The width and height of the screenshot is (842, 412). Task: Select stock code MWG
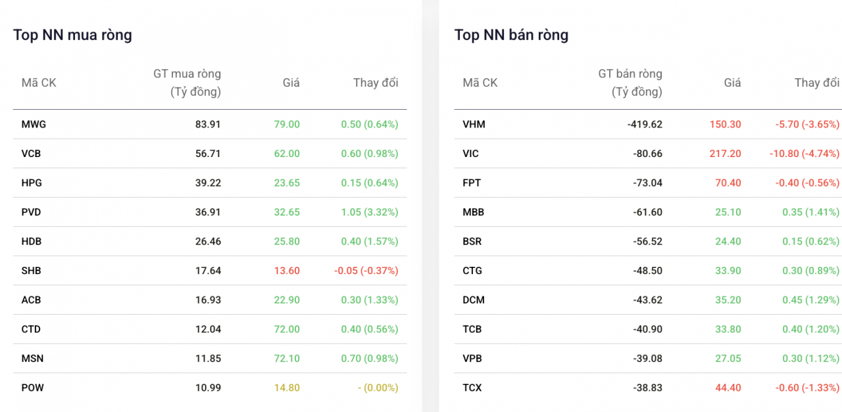coord(34,124)
